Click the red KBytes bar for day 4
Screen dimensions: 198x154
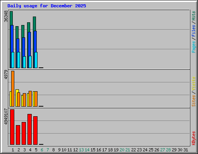coord(29,129)
